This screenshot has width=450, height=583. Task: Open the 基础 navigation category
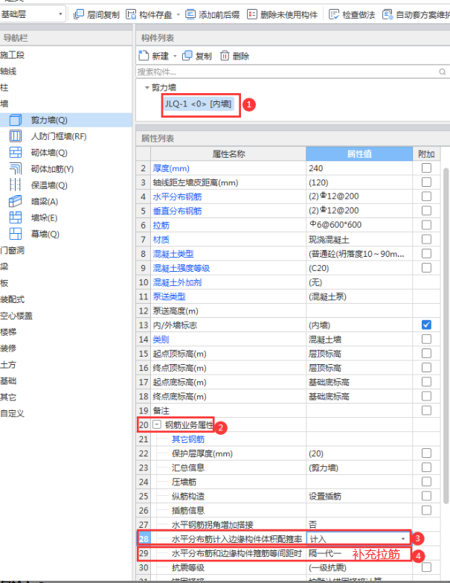8,380
